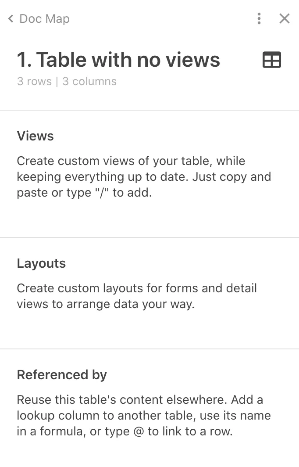Select the Views section heading
299x467 pixels.
click(x=35, y=136)
